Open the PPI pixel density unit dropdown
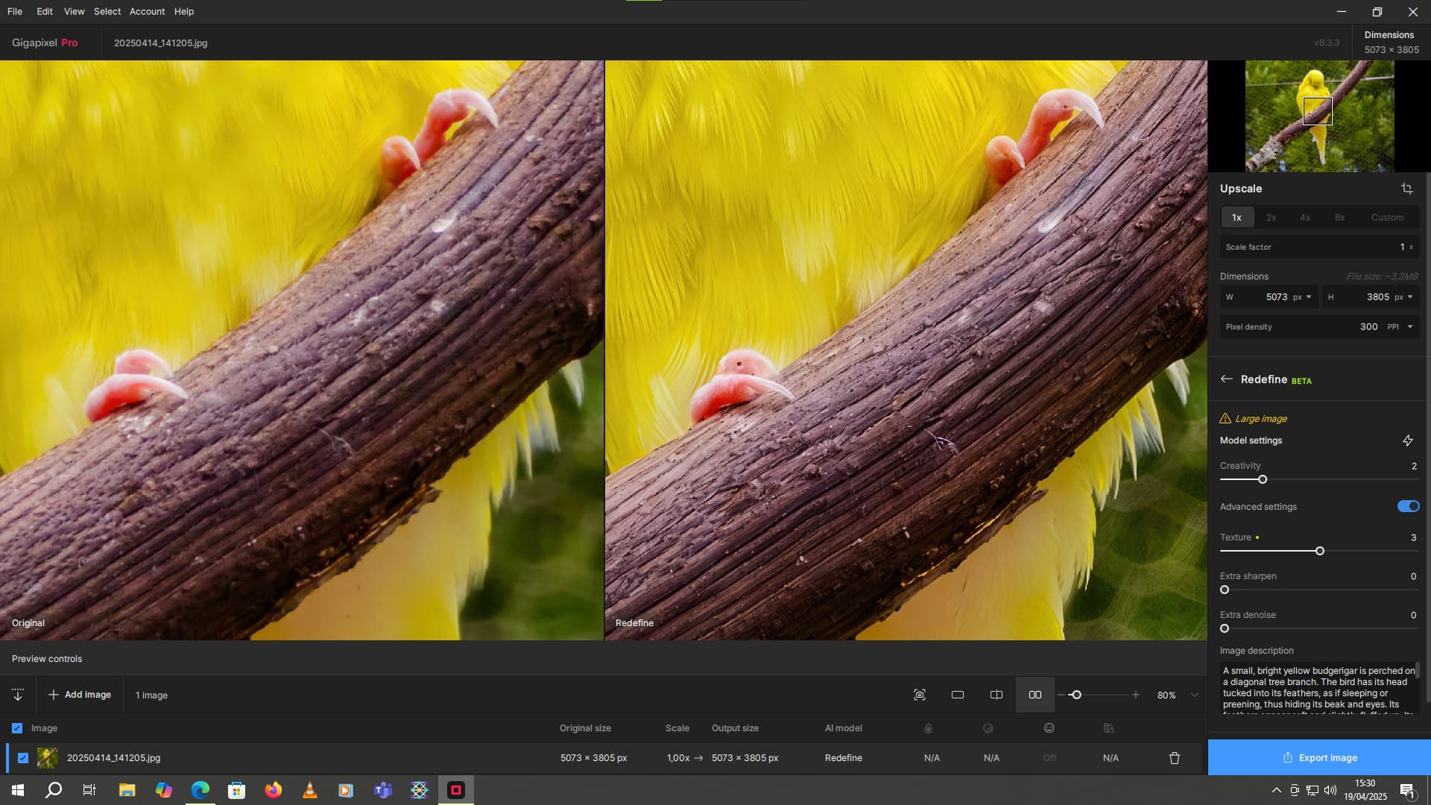 tap(1400, 326)
